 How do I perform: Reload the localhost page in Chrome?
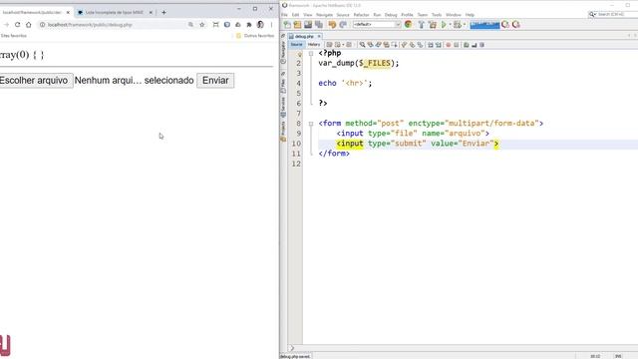[x=17, y=25]
